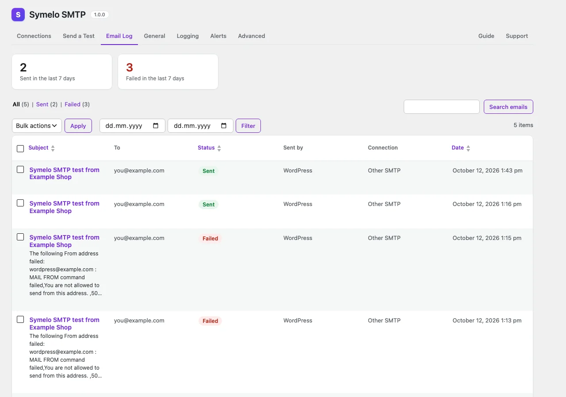Open the Advanced tab
The height and width of the screenshot is (397, 566).
coord(252,36)
